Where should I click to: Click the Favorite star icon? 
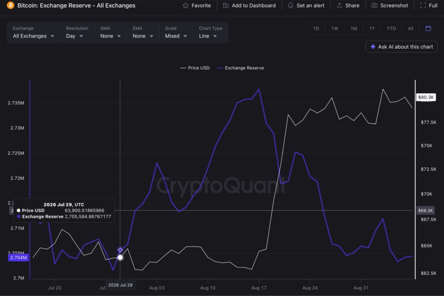[186, 5]
